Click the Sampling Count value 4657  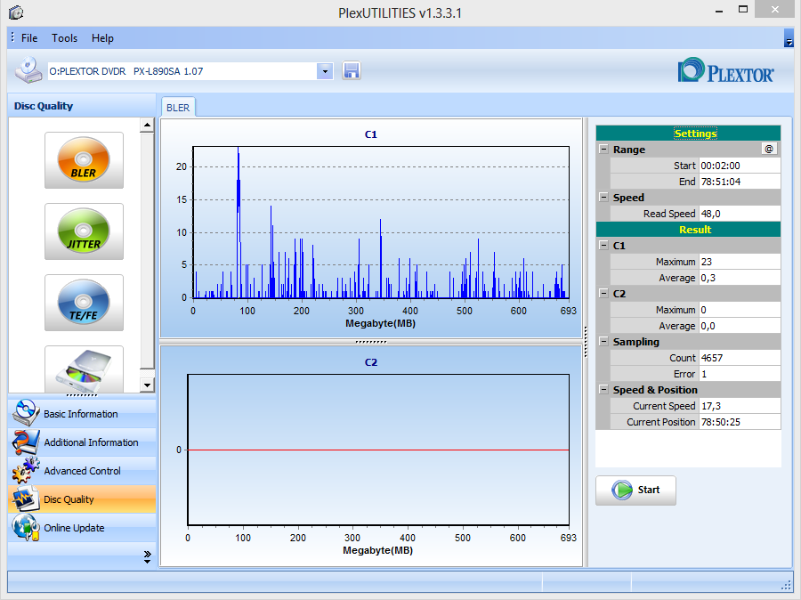coord(740,358)
